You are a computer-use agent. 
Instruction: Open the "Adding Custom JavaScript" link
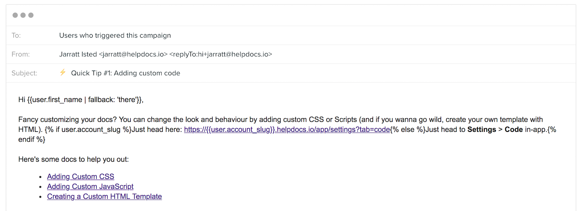coord(90,187)
